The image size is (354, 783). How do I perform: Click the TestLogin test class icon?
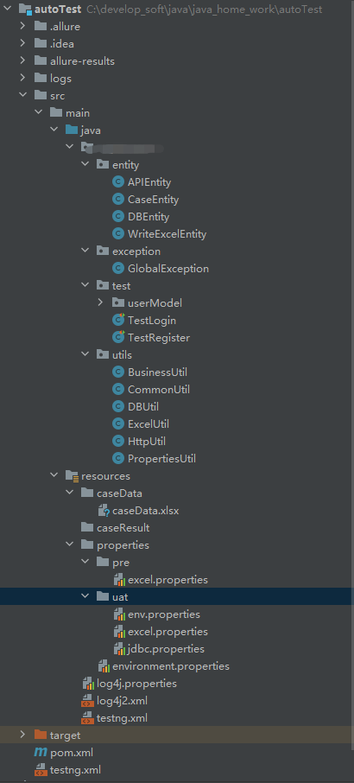click(118, 320)
